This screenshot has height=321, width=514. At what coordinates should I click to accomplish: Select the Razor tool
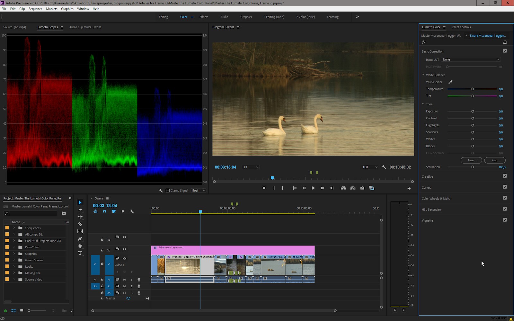pos(80,224)
